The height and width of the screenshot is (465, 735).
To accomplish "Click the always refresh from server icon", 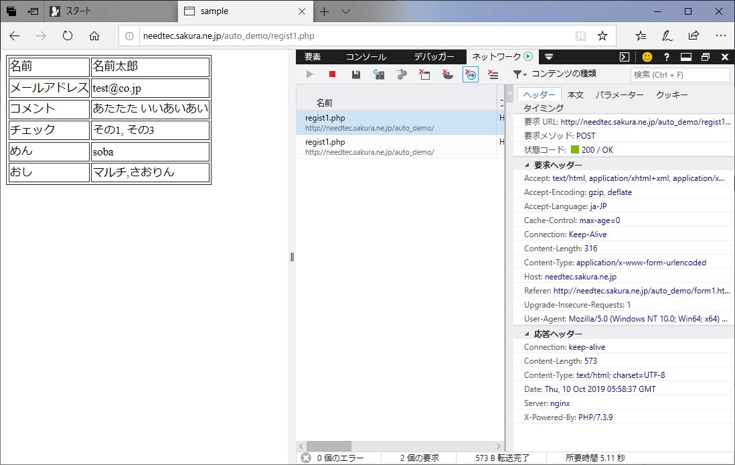I will (379, 74).
